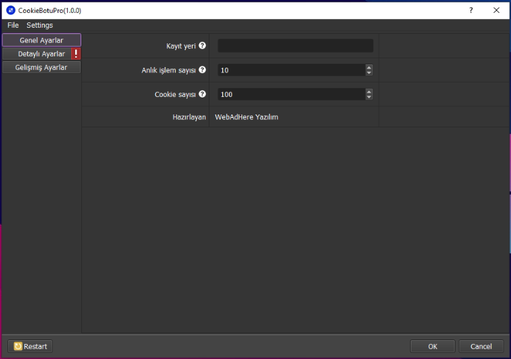Increase Cookie sayısı with up arrow

(369, 91)
